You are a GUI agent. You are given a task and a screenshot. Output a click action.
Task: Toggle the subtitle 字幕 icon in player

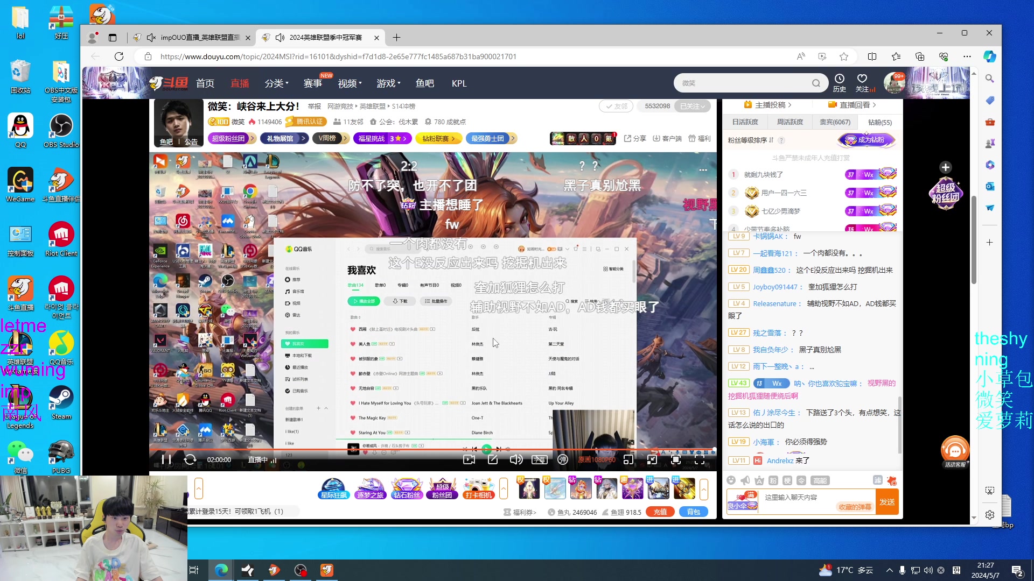[x=539, y=459]
